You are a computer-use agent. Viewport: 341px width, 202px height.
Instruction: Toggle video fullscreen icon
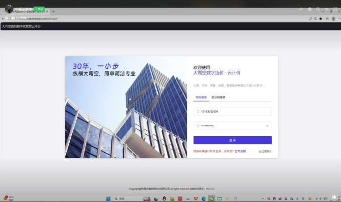coord(335,9)
